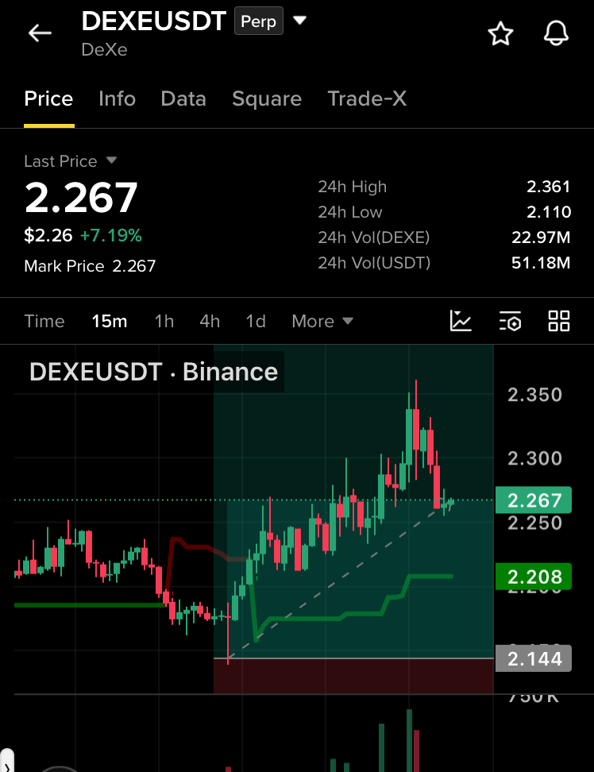Viewport: 594px width, 772px height.
Task: Click the green 2.208 axis label
Action: 534,577
